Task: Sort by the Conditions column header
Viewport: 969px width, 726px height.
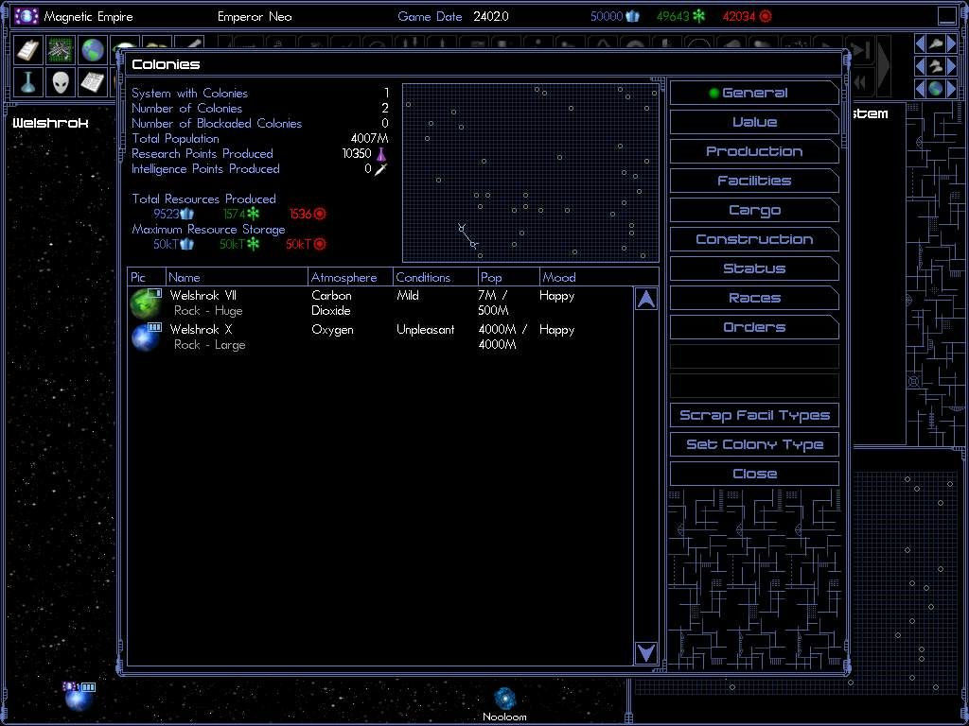Action: [x=435, y=277]
